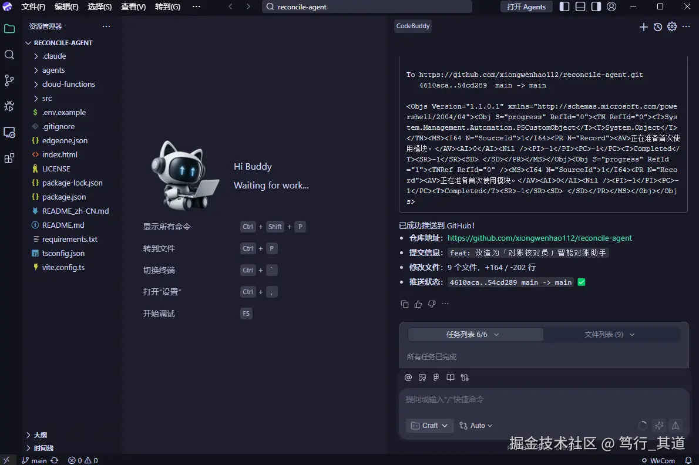Image resolution: width=699 pixels, height=465 pixels.
Task: Open the Explorer view in activity bar
Action: pos(9,29)
